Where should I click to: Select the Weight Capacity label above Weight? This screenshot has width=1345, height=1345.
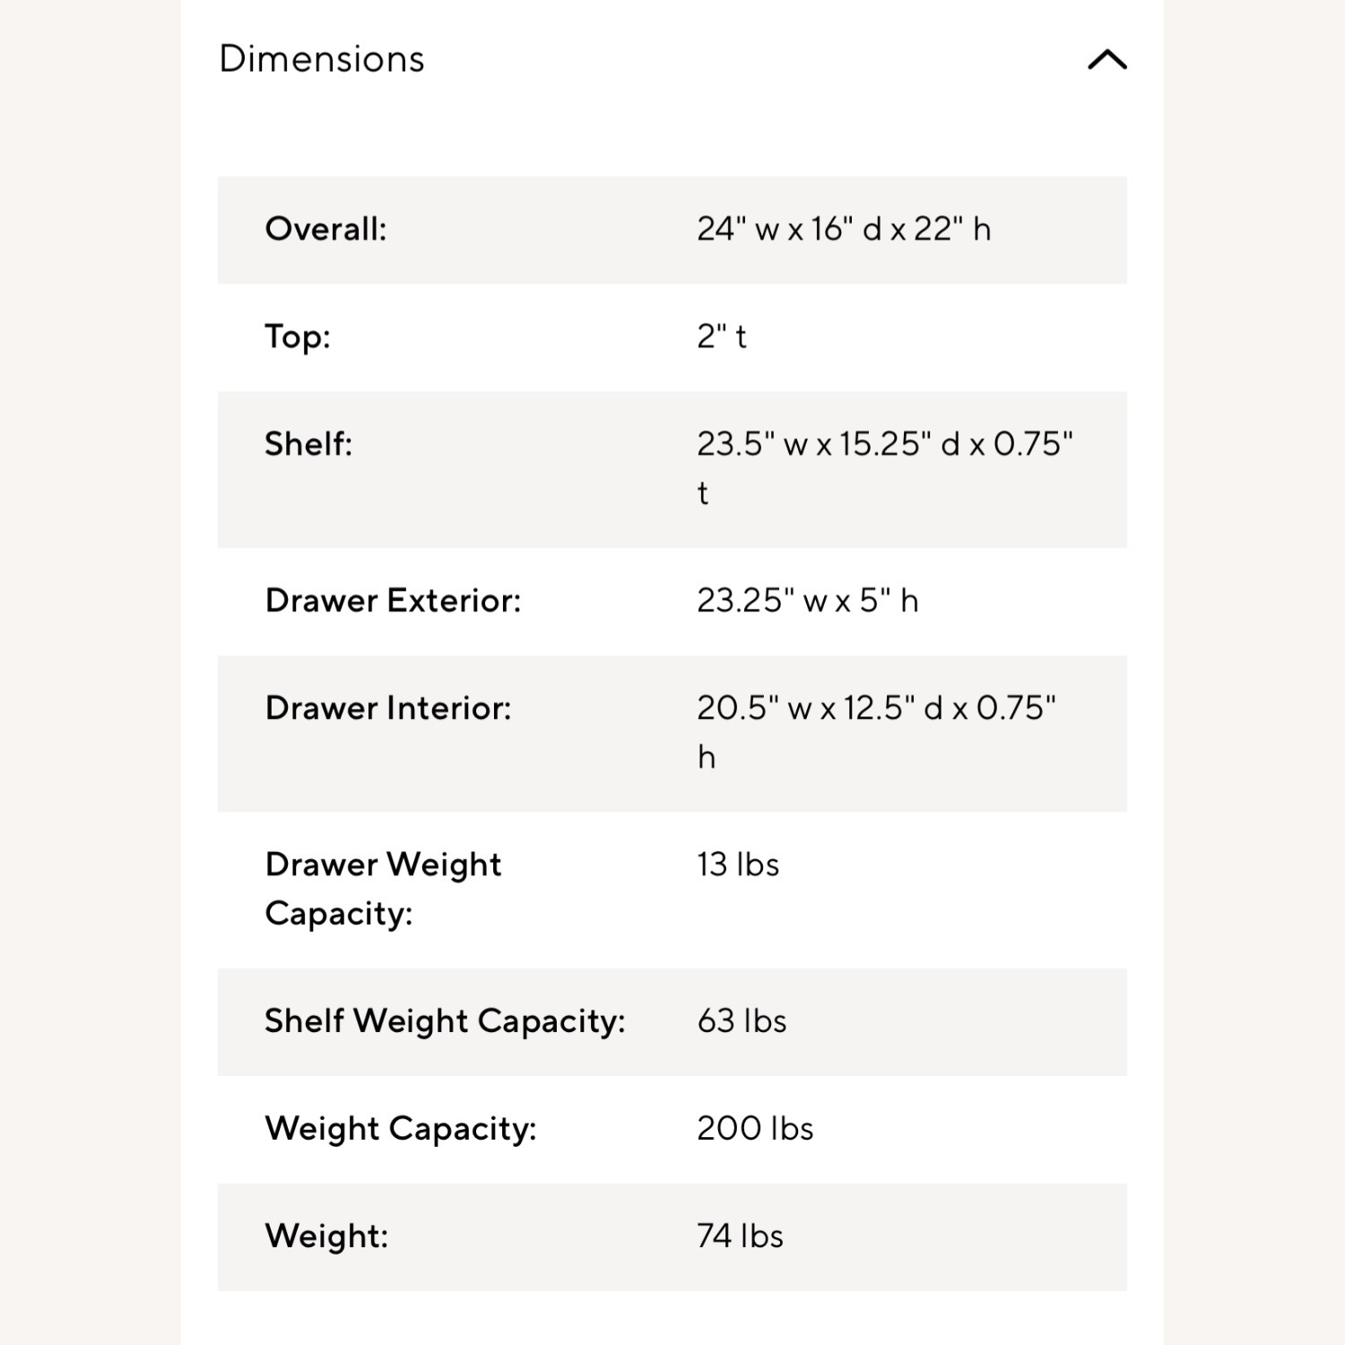(401, 1129)
